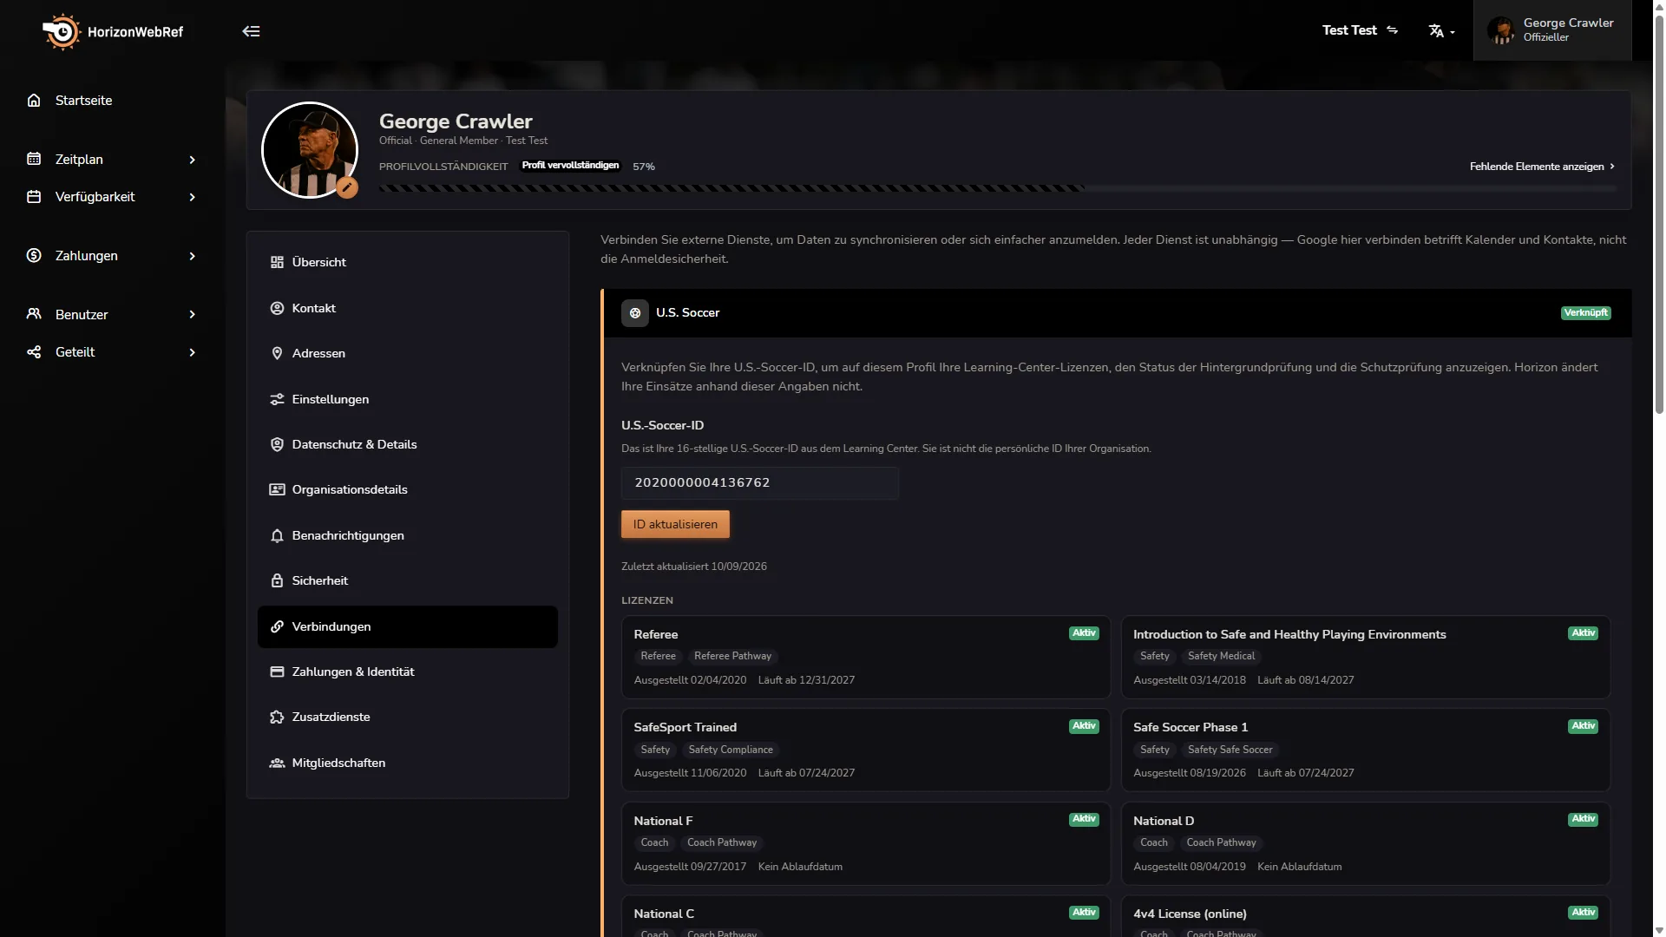
Task: Click the Geteilt share icon
Action: click(x=34, y=352)
